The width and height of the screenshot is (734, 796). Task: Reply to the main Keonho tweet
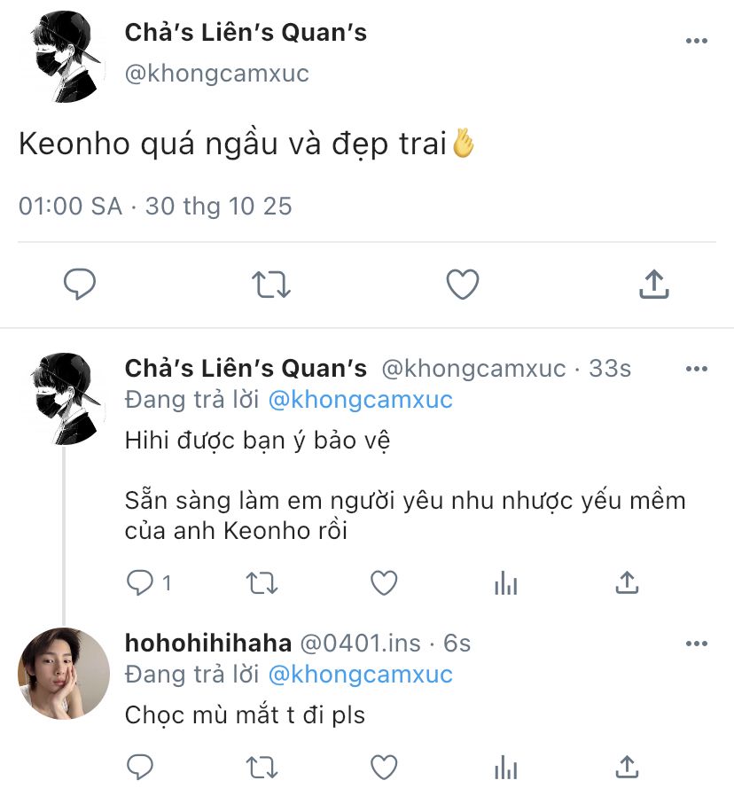point(80,285)
